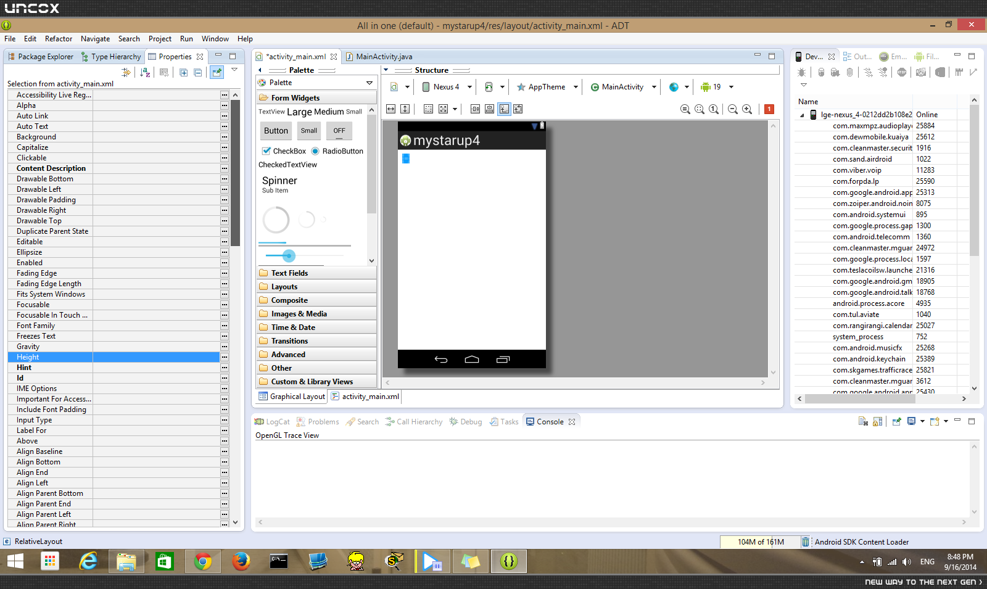
Task: Select the com.viber.voip process row
Action: [x=882, y=170]
